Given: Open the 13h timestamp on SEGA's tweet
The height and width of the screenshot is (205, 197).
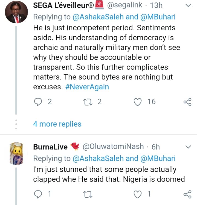Looking at the screenshot, I should coord(156,5).
